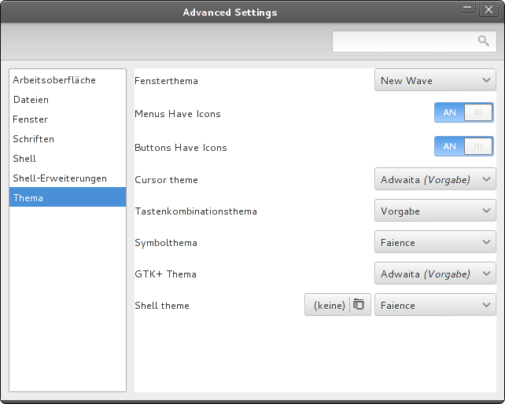Click the GTK+ Thema label

coord(165,274)
